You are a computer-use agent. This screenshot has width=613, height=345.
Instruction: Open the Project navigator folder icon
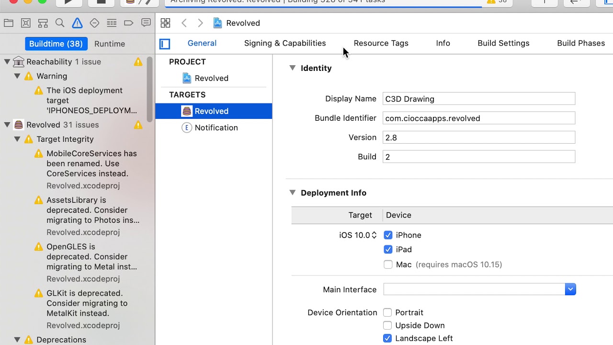click(x=8, y=23)
